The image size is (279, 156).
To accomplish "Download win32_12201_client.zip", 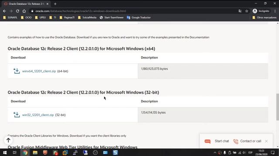I will (38, 115).
